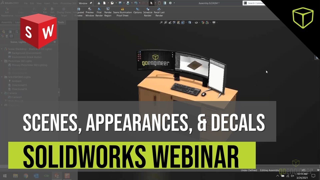Screen dimensions: 320x180
Task: Click Hide/Show Items eye icon
Action: click(196, 22)
